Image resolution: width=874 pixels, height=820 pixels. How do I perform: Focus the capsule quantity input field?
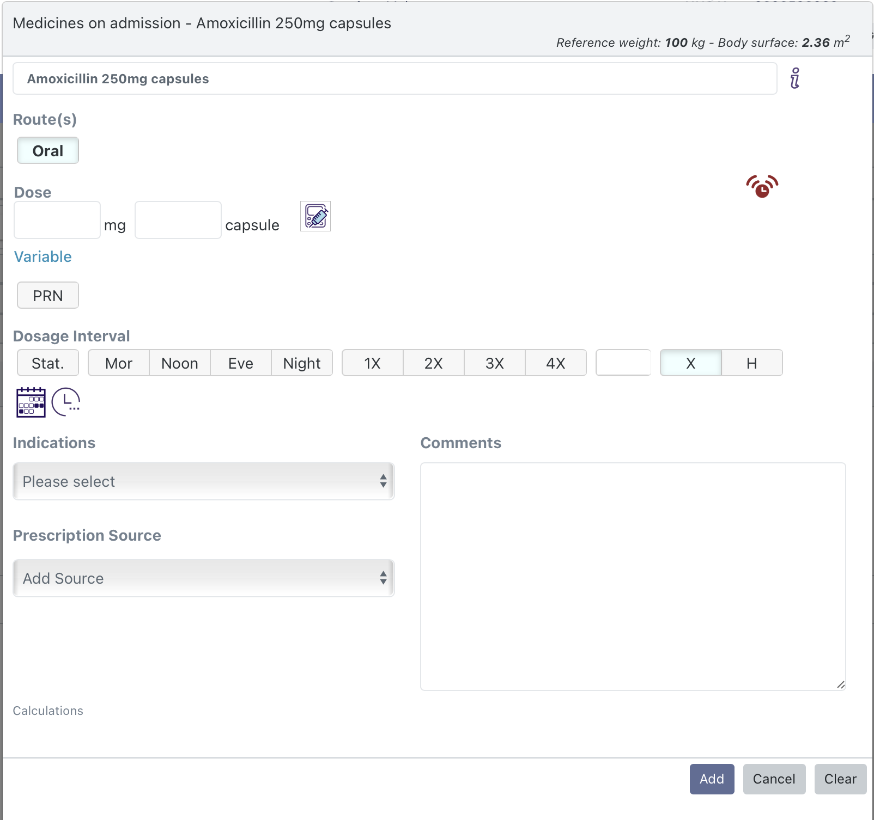point(178,220)
